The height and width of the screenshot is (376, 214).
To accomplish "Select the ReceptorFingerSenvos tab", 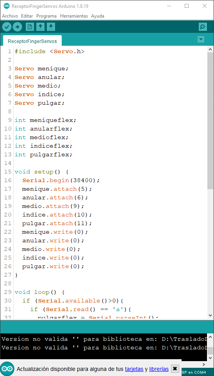I will 32,41.
